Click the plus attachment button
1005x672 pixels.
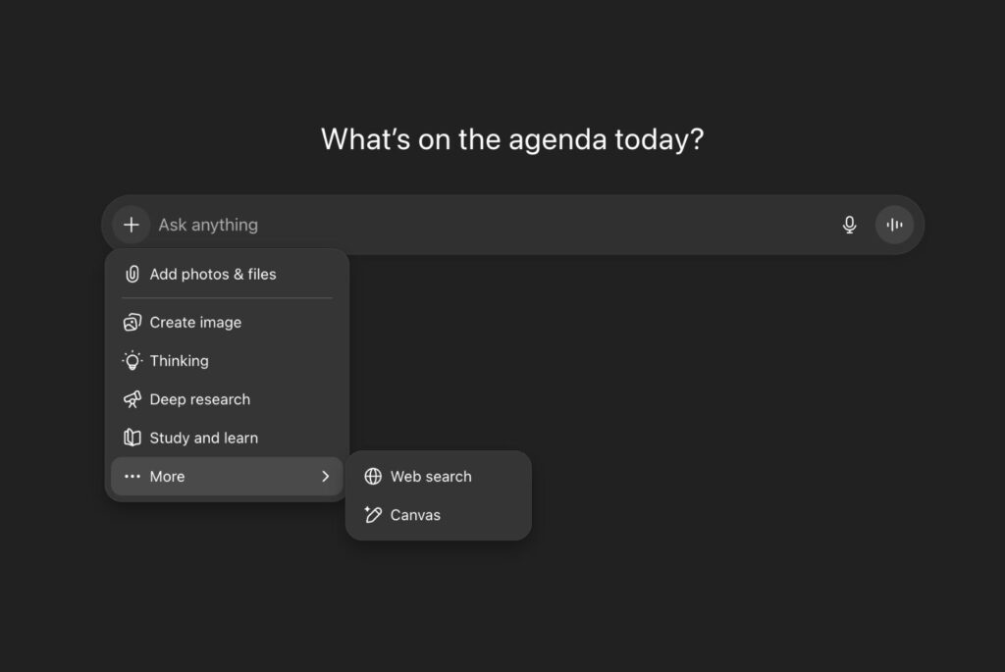click(132, 225)
